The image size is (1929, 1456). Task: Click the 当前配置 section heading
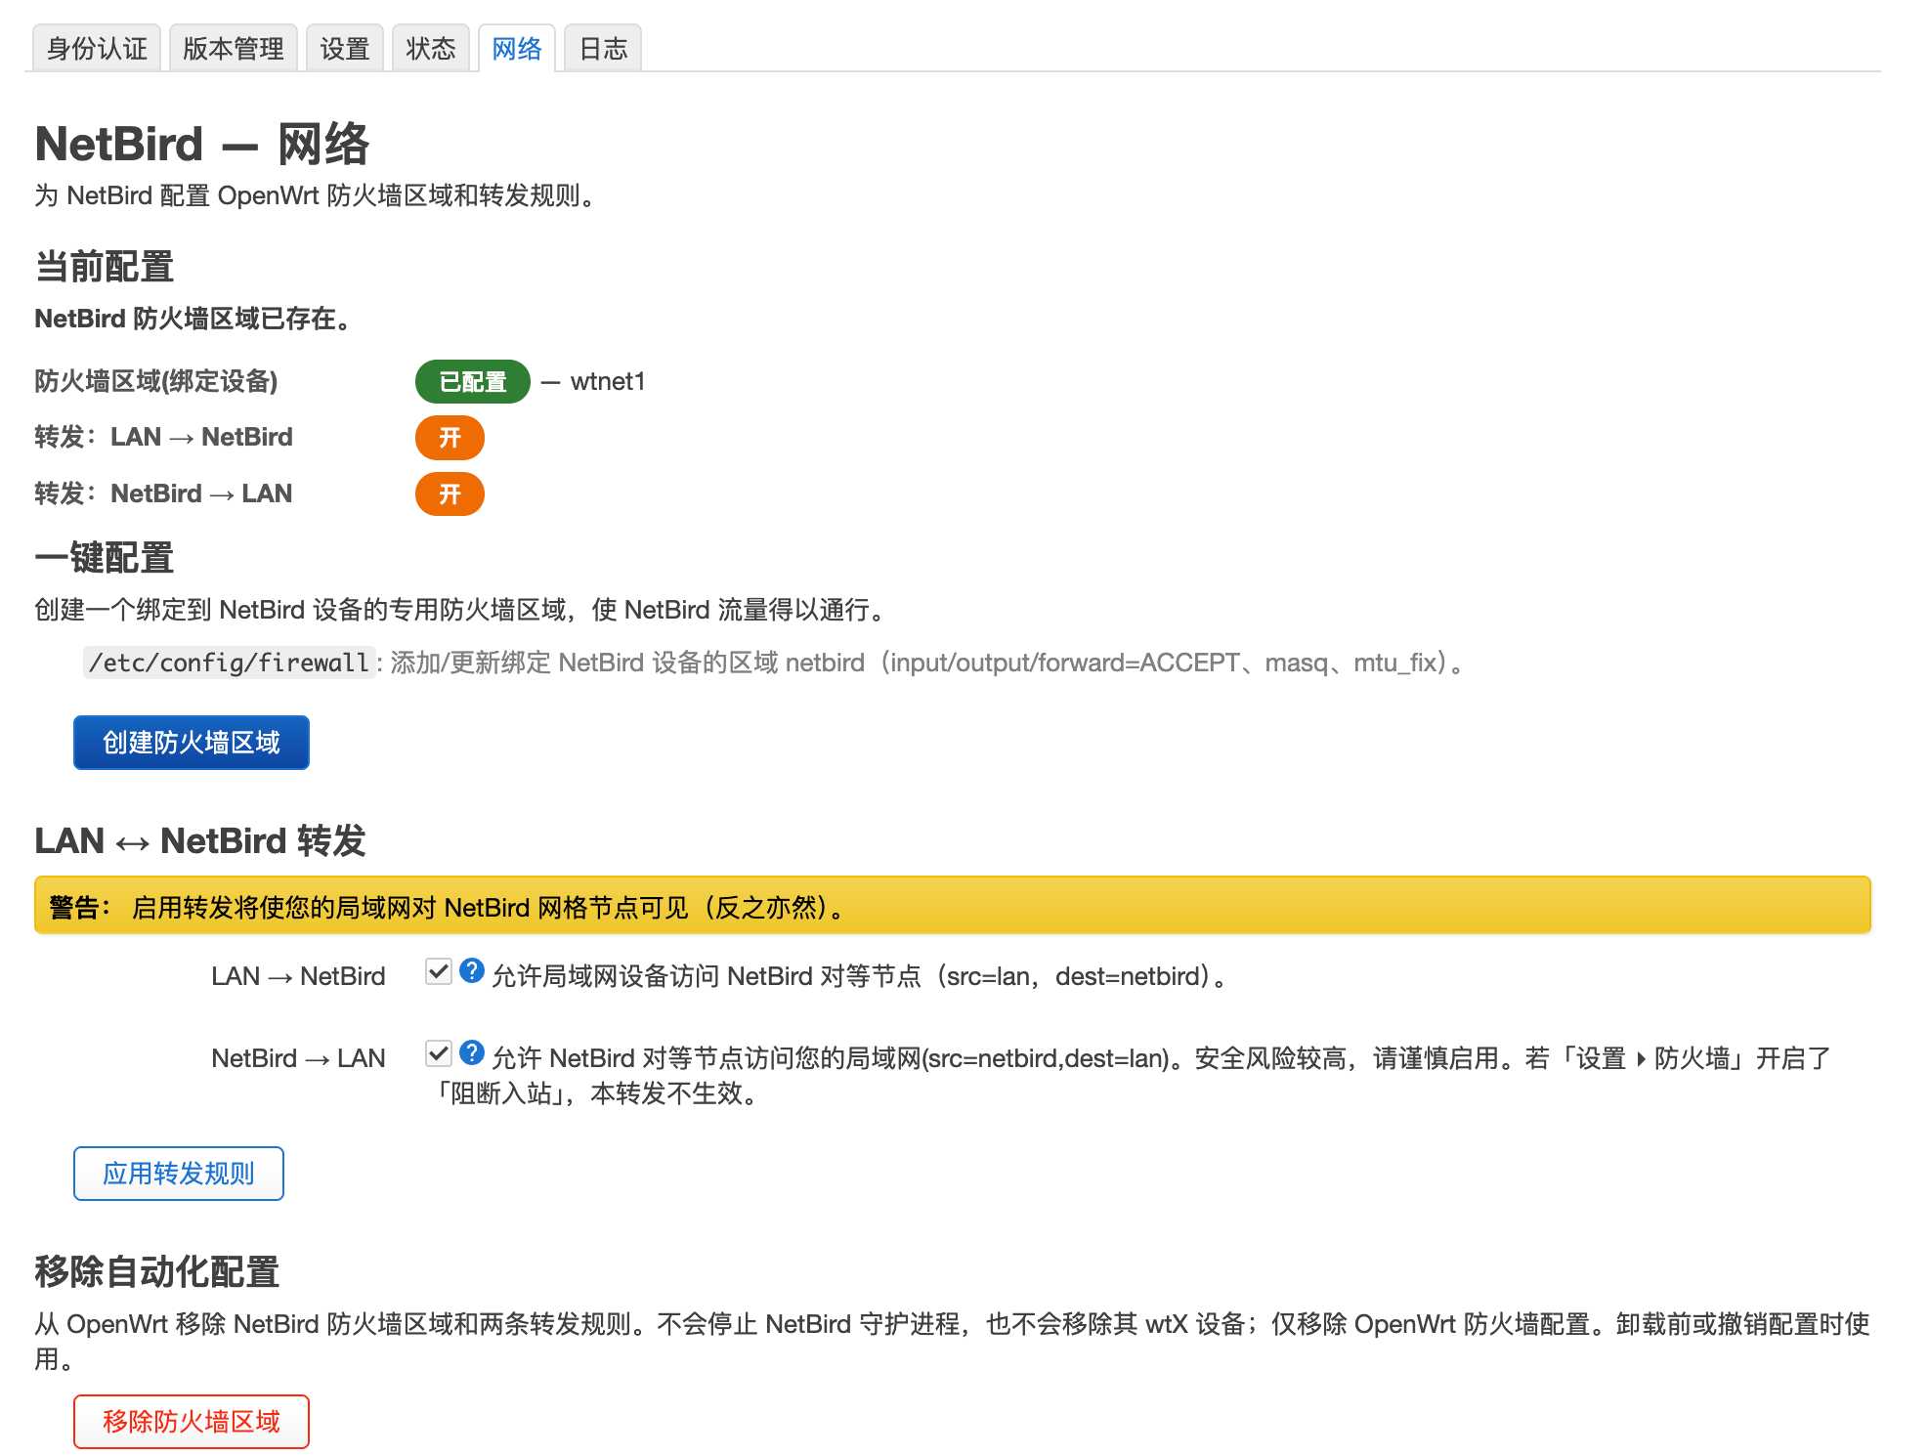pyautogui.click(x=105, y=266)
